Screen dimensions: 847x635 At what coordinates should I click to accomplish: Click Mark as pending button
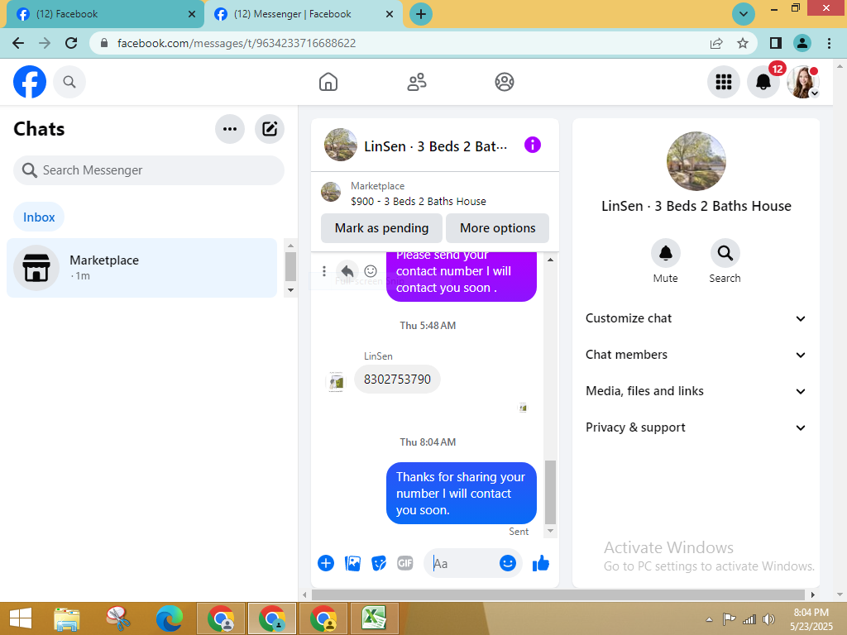381,228
